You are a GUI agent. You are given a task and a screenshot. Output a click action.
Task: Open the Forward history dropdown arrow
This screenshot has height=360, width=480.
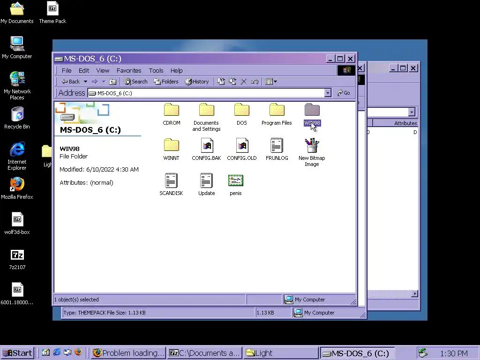[x=104, y=82]
